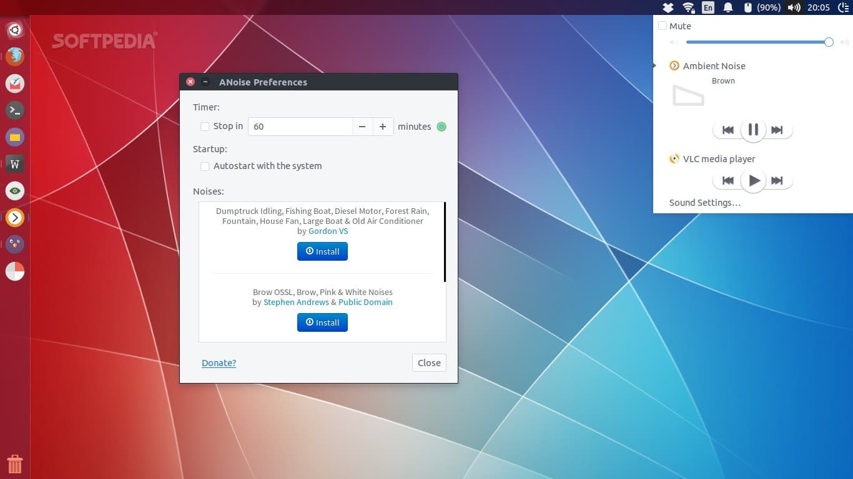Open the Terminal from the launcher
The width and height of the screenshot is (853, 479).
tap(15, 110)
